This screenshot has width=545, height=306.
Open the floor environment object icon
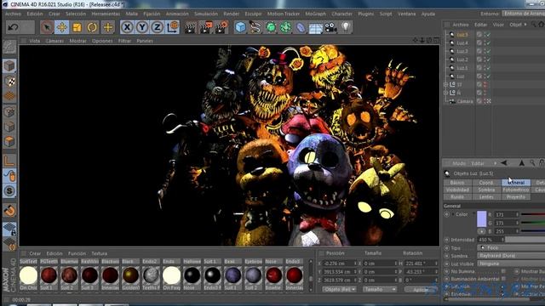point(316,27)
